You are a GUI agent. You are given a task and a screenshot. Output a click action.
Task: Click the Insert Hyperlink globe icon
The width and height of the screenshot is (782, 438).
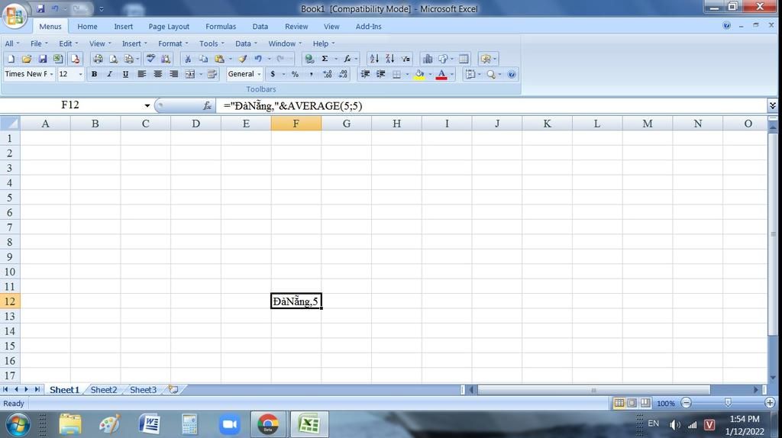(x=309, y=59)
